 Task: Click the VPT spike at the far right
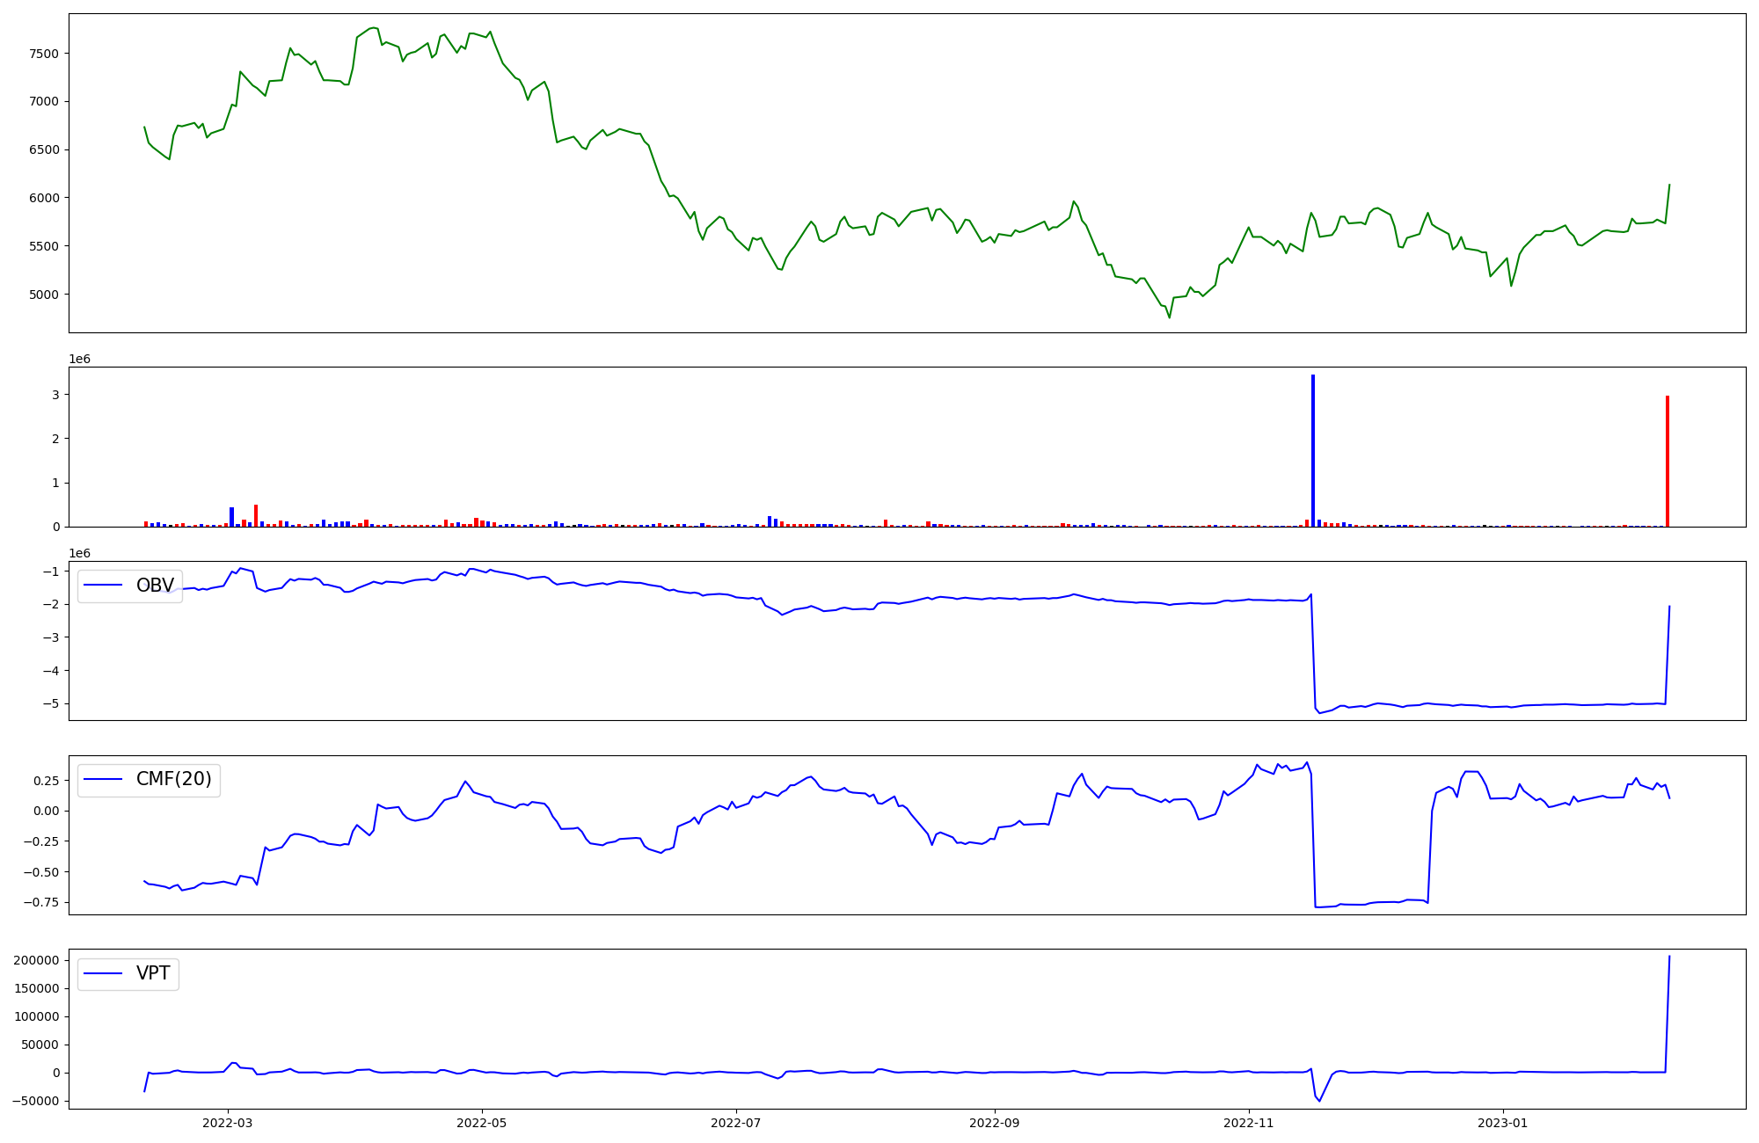tap(1668, 963)
